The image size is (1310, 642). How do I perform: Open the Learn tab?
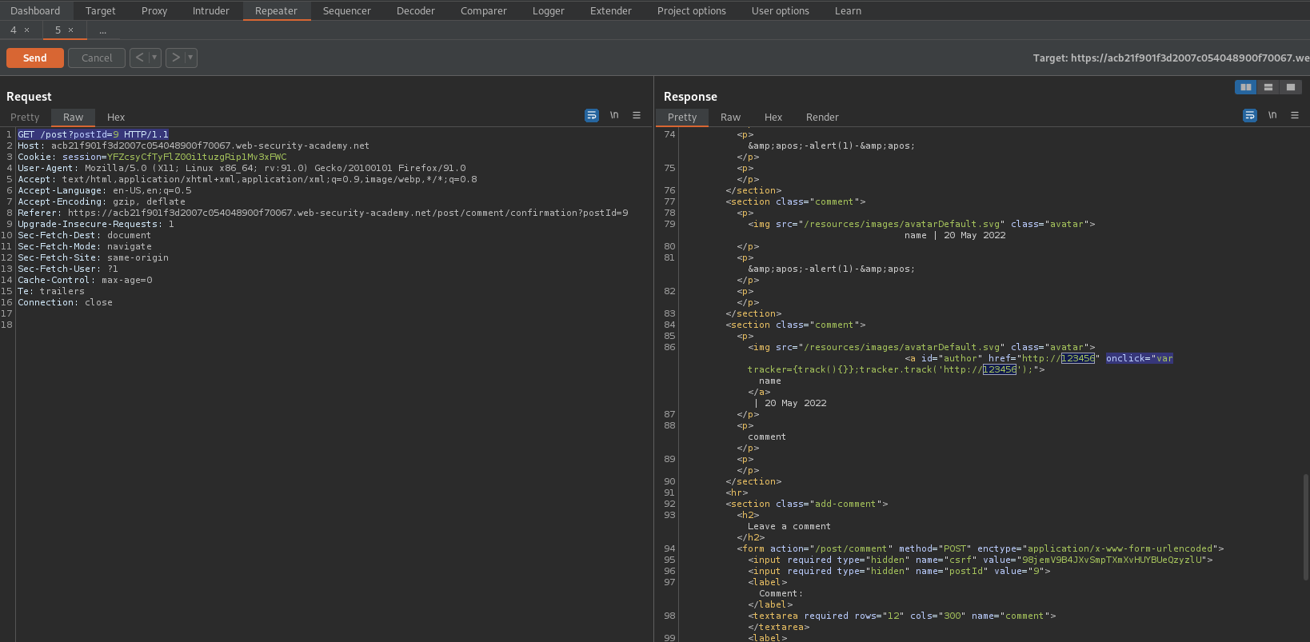[849, 10]
